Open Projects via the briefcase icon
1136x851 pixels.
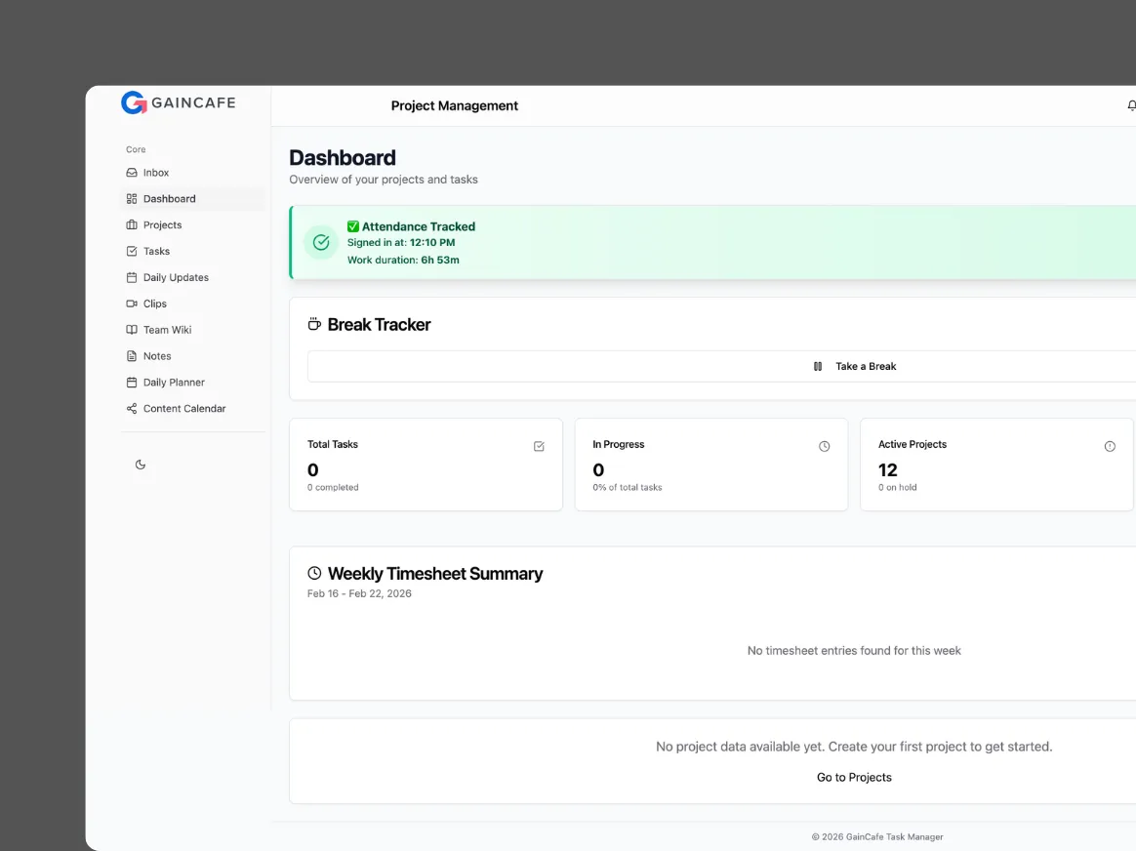click(131, 224)
